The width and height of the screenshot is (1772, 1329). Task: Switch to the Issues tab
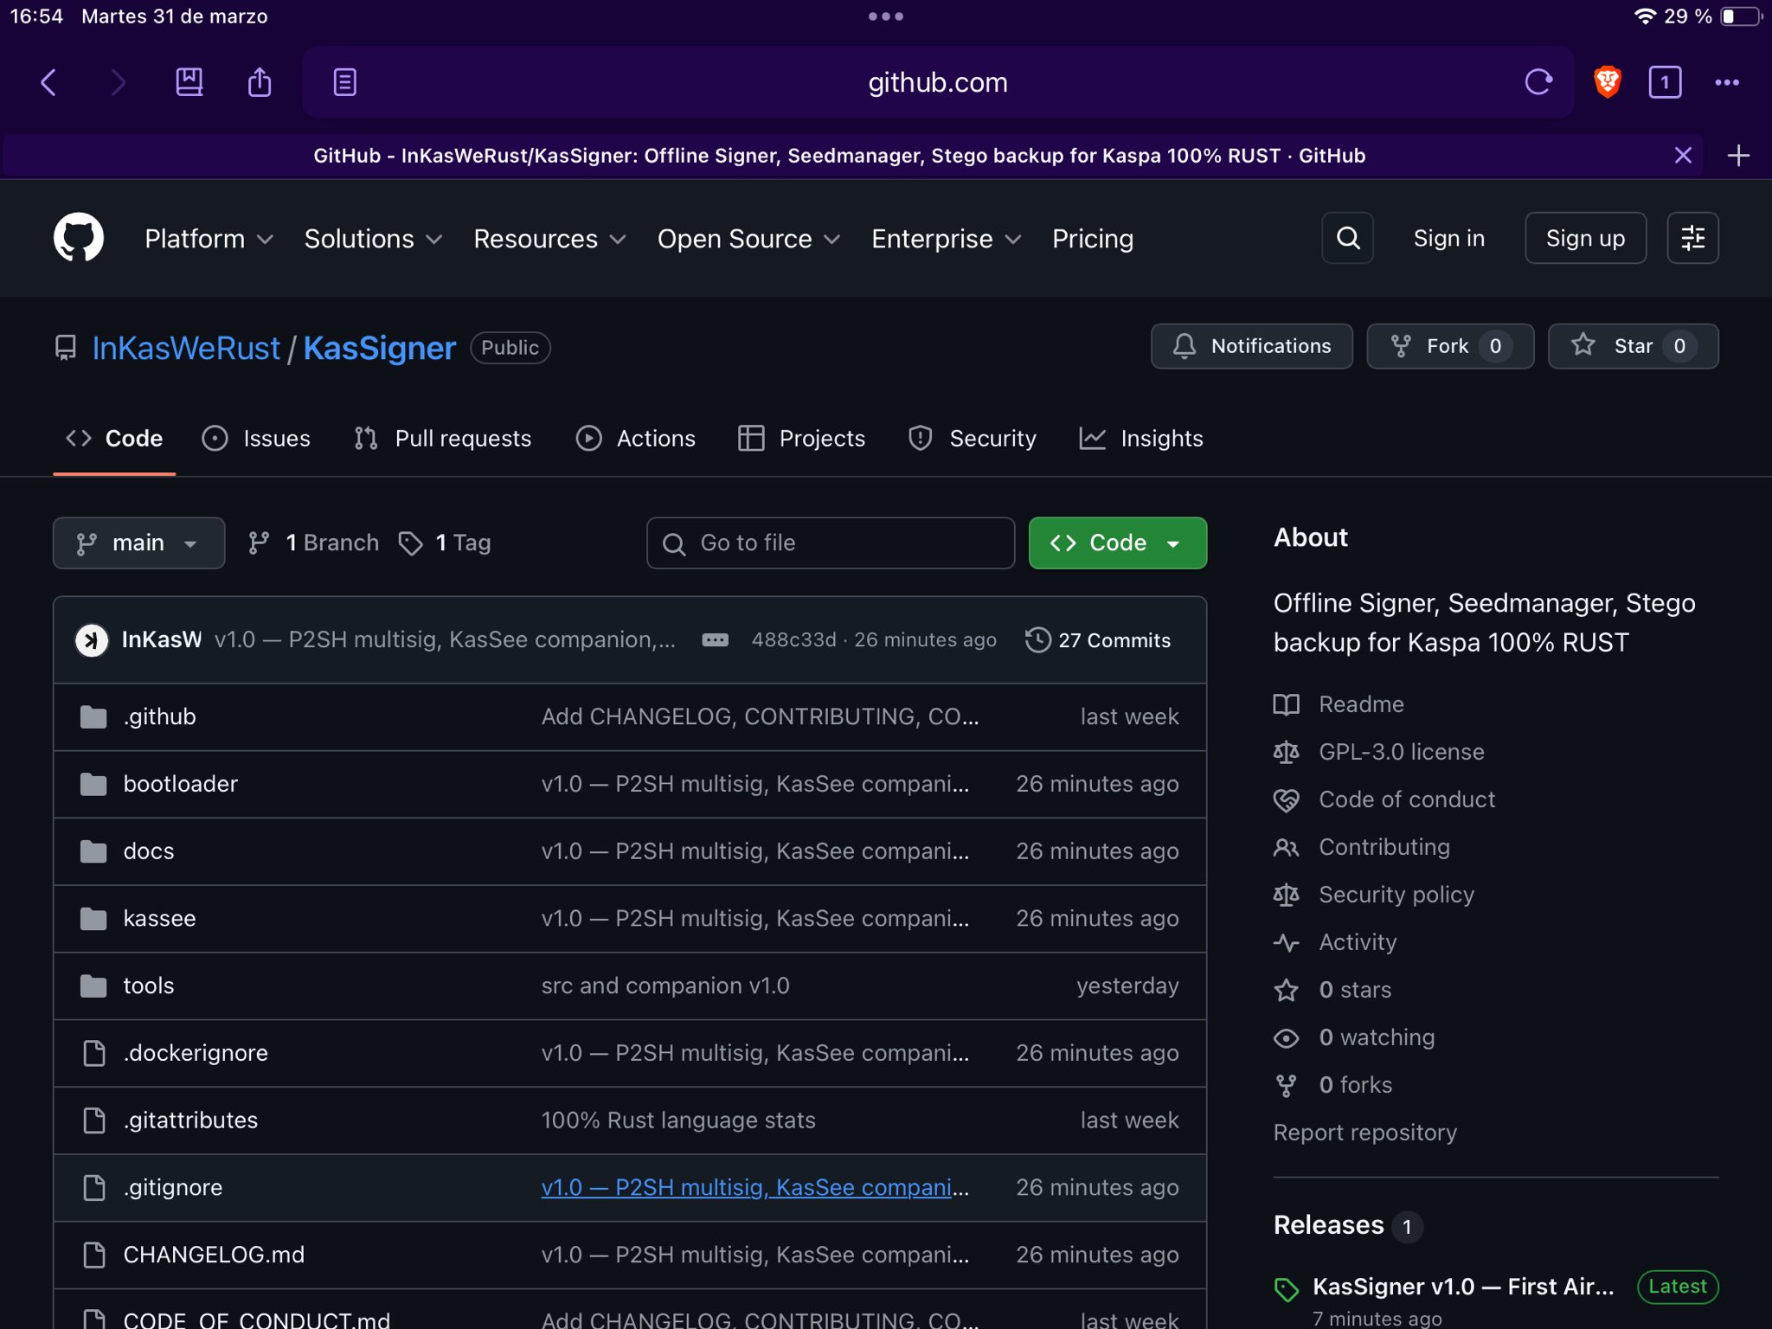(x=256, y=439)
